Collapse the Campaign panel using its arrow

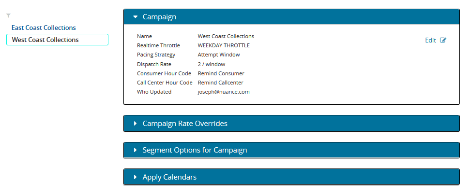click(135, 17)
